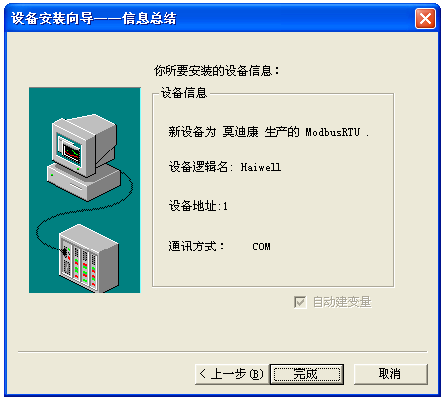Click the 完成 finish button
This screenshot has width=442, height=399.
(x=306, y=374)
